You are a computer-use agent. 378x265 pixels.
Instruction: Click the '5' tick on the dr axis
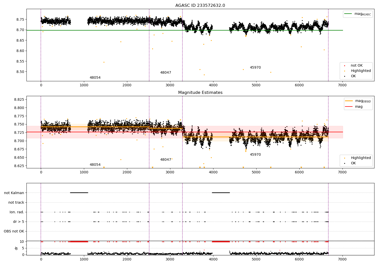pos(23,248)
